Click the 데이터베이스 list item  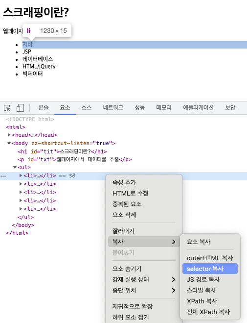(x=38, y=59)
